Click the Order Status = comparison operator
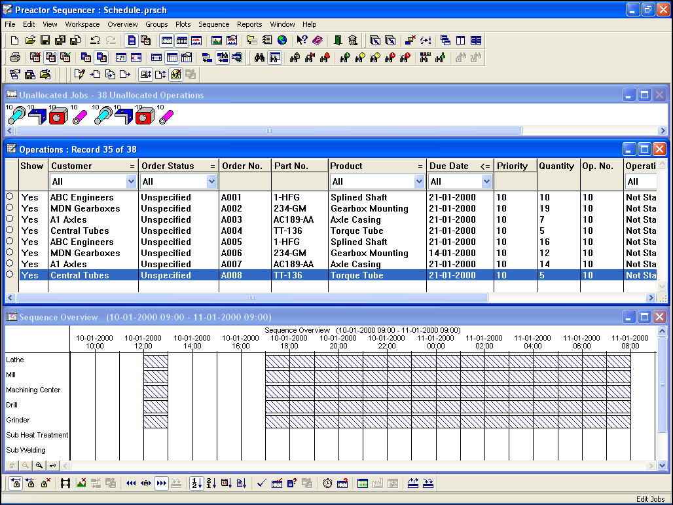Screen dimensions: 673x505 coord(213,166)
